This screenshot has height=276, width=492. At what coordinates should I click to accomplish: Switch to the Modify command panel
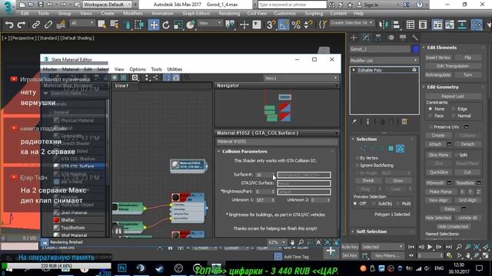(366, 38)
